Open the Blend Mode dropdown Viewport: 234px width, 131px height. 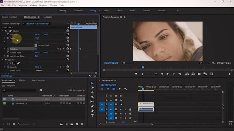pos(47,70)
